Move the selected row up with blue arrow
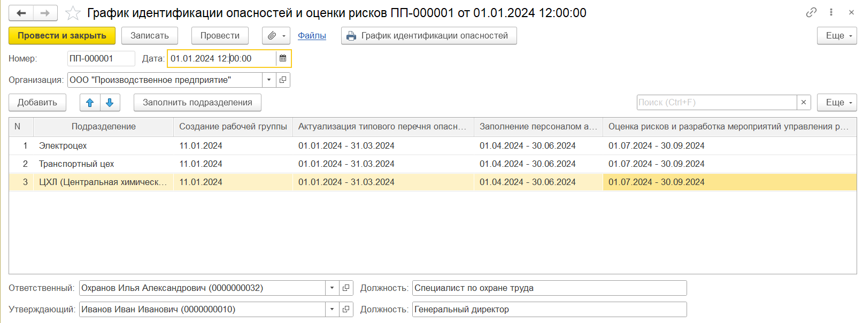The height and width of the screenshot is (323, 863). click(x=90, y=103)
